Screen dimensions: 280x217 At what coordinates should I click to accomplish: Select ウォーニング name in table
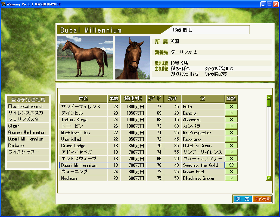coord(83,172)
